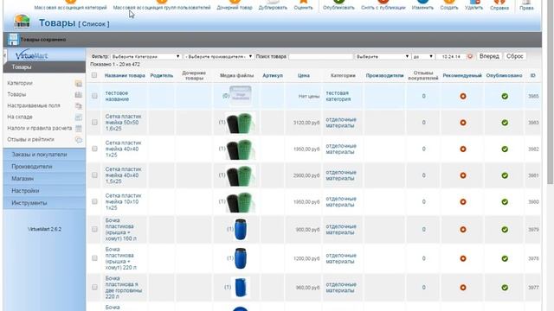Sort by Название товара column header
554x311 pixels.
125,75
